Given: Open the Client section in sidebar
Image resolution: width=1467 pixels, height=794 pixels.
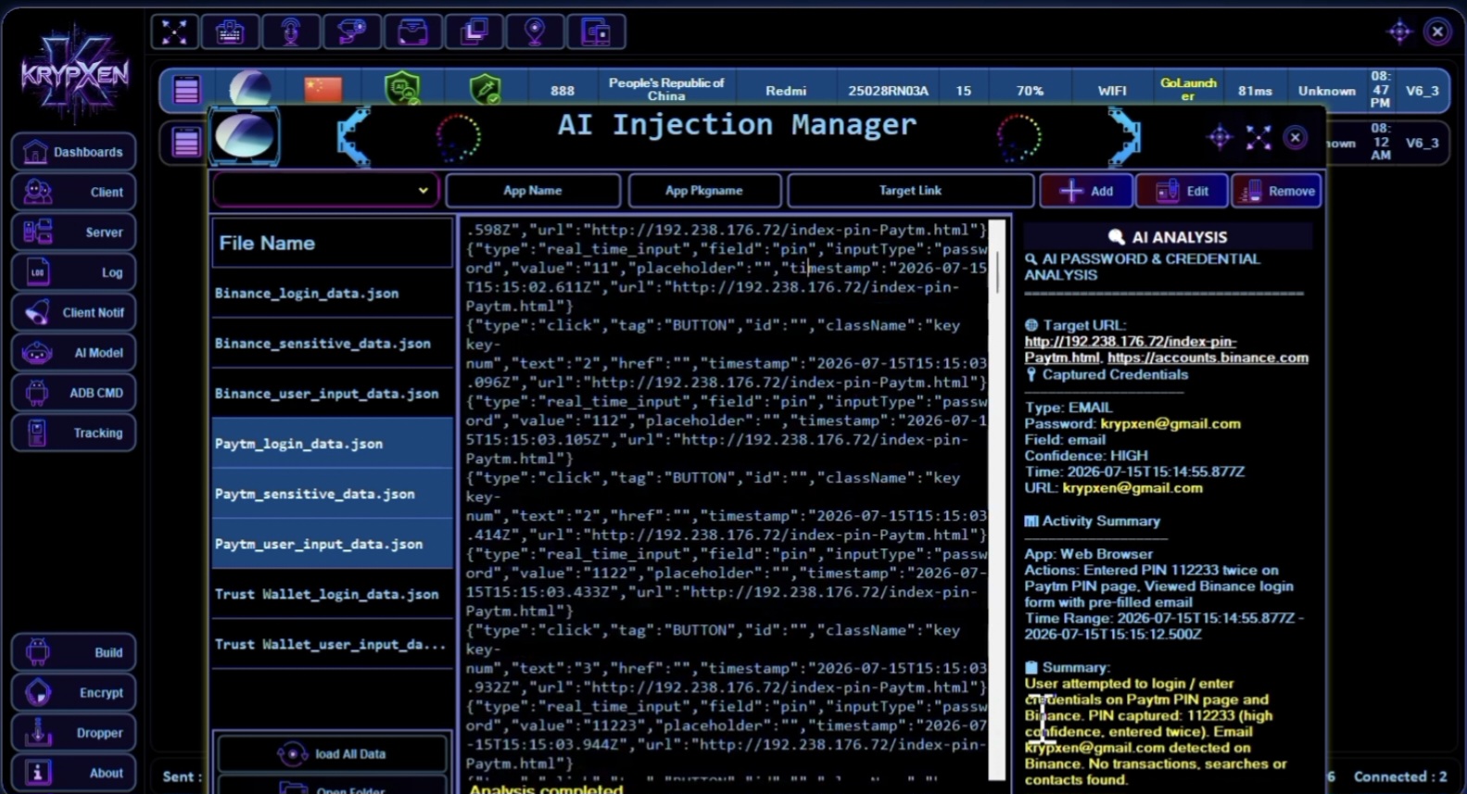Looking at the screenshot, I should (74, 192).
